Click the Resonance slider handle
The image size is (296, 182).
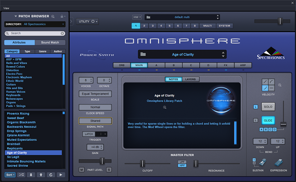click(x=196, y=163)
